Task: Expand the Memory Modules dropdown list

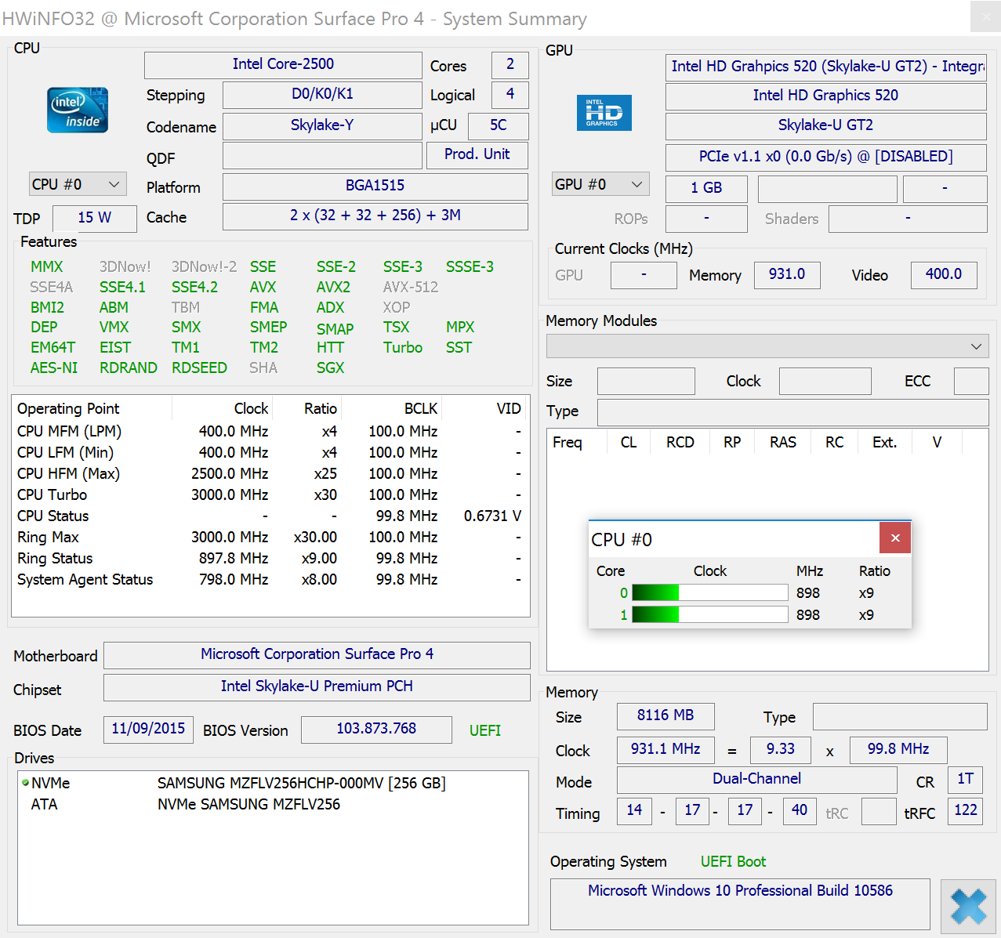Action: [767, 346]
